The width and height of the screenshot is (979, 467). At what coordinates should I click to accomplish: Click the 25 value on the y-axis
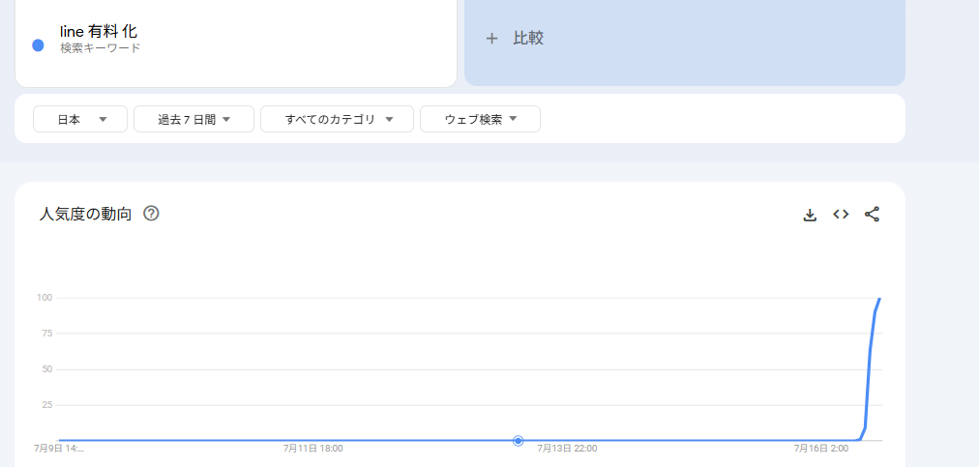tap(46, 404)
